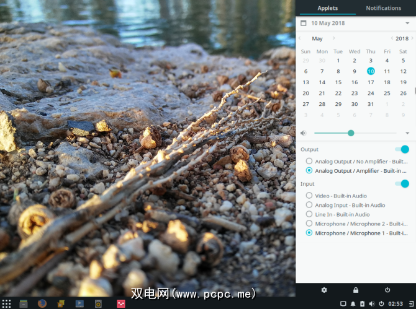
Task: Launch Firefox from the panel
Action: [42, 303]
